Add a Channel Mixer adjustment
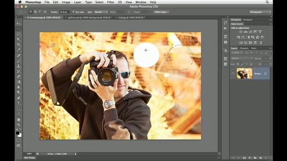Screen dimensions: 287x161 [257, 37]
